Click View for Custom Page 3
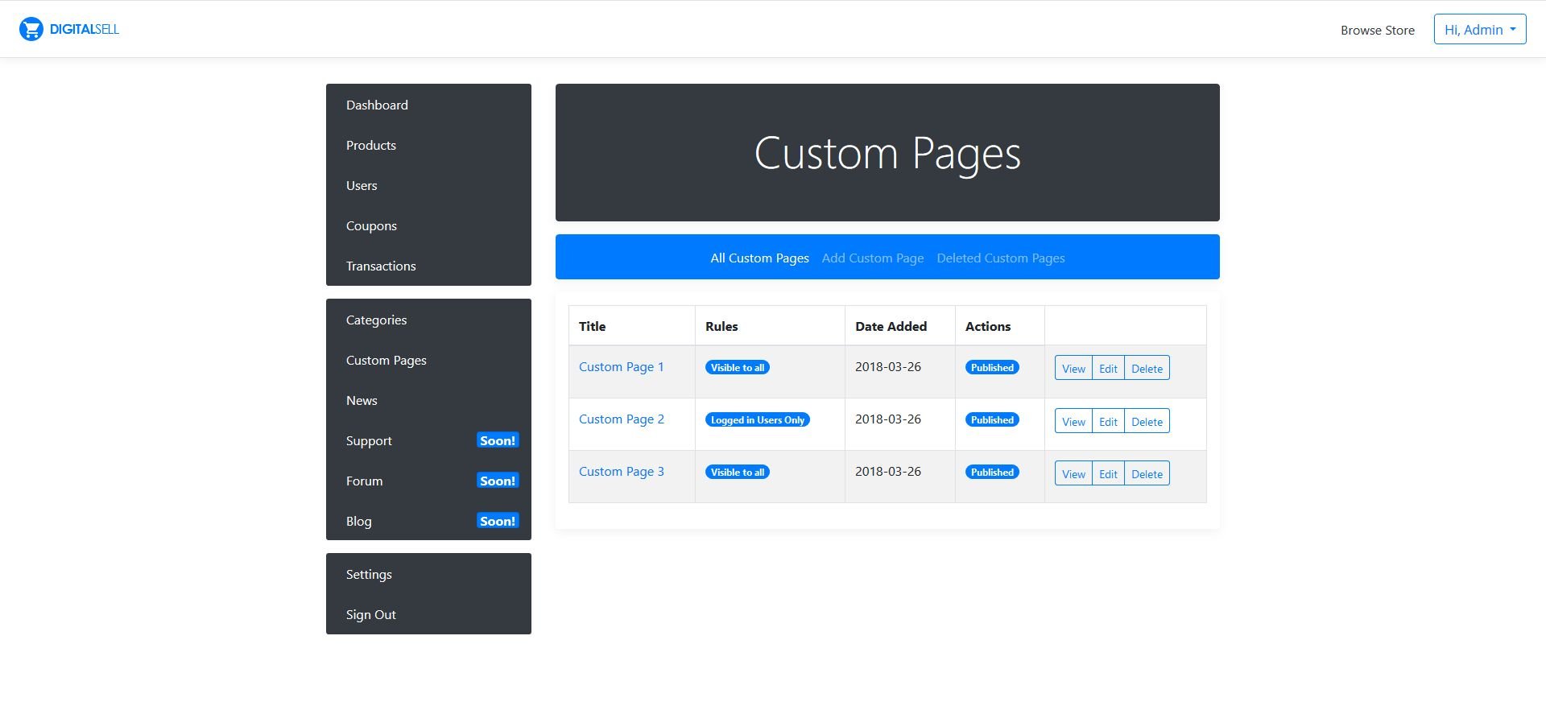The width and height of the screenshot is (1546, 706). pos(1073,473)
